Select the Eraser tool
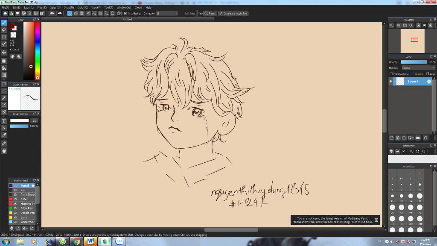437x246 pixels. click(x=4, y=29)
